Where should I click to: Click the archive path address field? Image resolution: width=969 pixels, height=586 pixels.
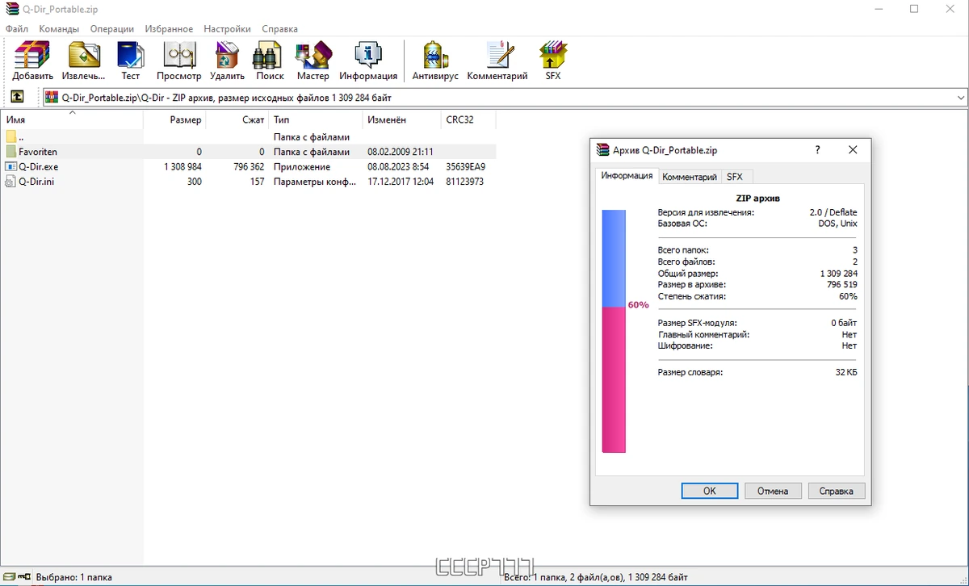pyautogui.click(x=505, y=97)
